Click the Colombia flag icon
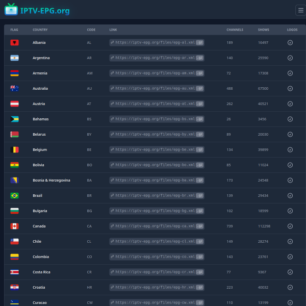The width and height of the screenshot is (306, 306). [x=14, y=257]
